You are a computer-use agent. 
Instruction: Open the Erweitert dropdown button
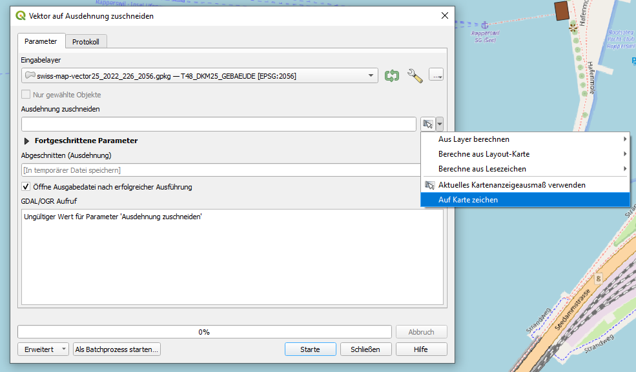coord(43,349)
